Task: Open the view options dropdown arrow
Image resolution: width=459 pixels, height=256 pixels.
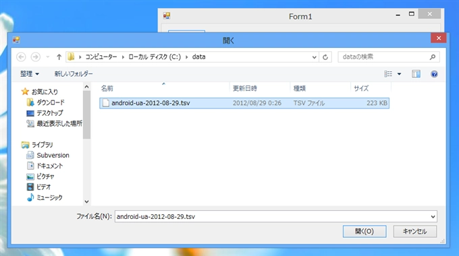Action: (x=399, y=74)
